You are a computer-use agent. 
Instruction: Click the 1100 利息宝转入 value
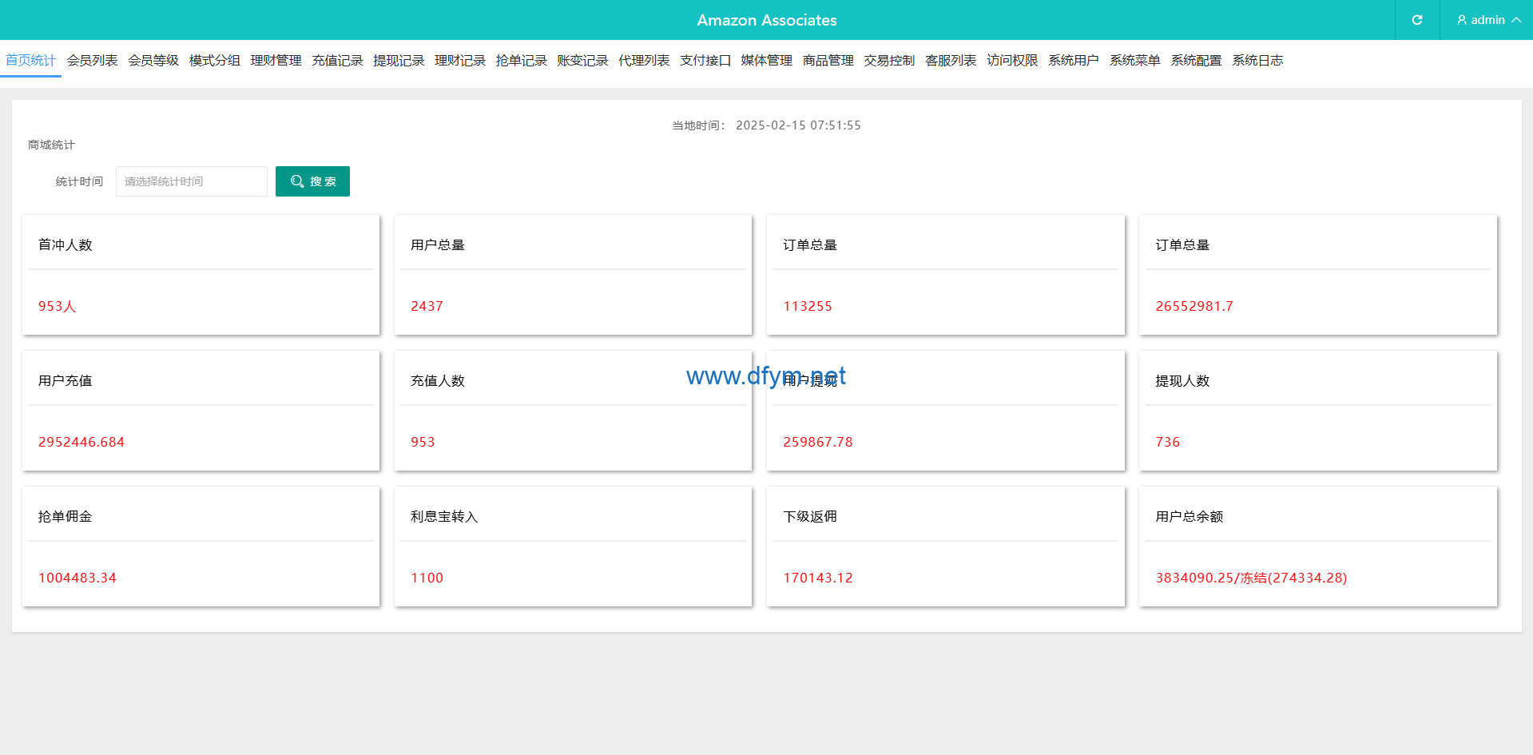point(427,578)
